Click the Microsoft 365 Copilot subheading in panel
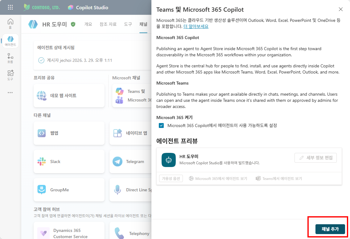This screenshot has height=239, width=350. tap(178, 38)
